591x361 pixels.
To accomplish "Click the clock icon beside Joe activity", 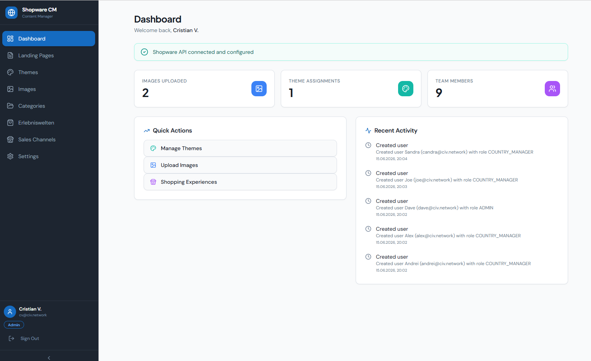I will tap(368, 173).
